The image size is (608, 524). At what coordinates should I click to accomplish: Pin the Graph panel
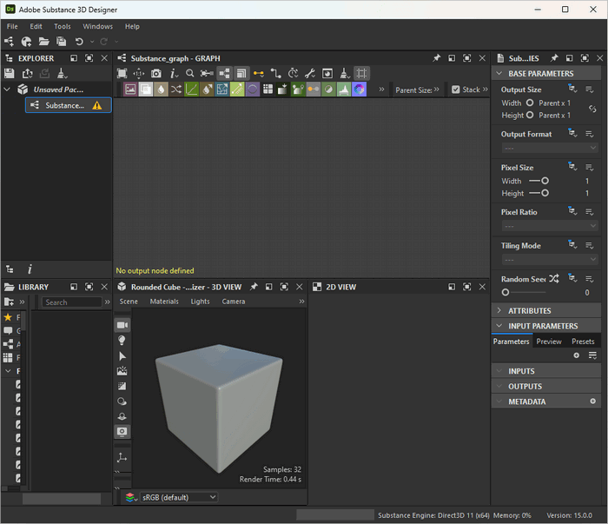[x=436, y=58]
